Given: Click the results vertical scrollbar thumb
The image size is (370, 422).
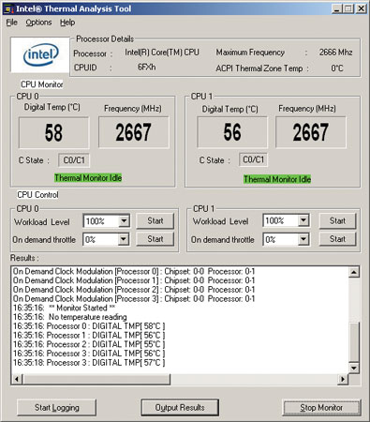Looking at the screenshot, I should point(354,342).
